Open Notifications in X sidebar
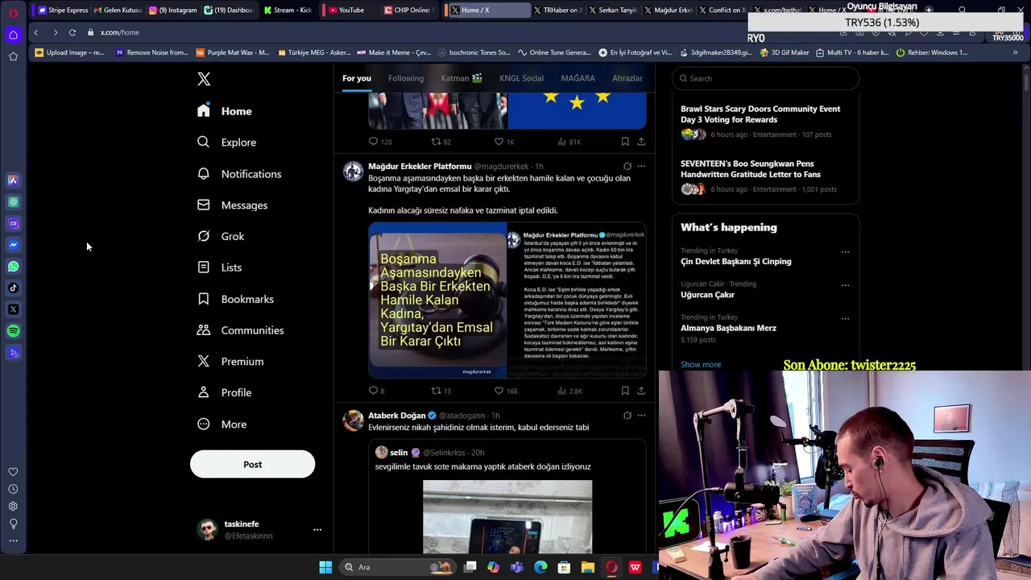This screenshot has height=580, width=1031. [239, 174]
